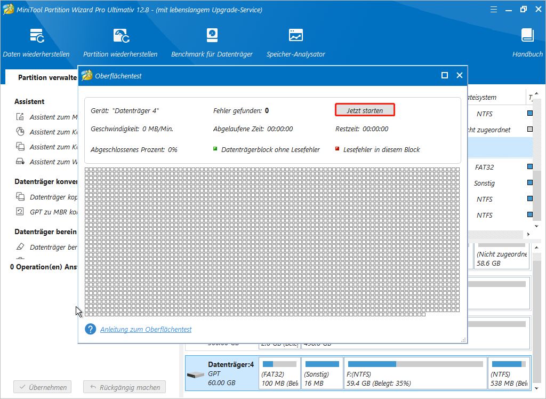Select the Nicht zugeordnet row in list
The height and width of the screenshot is (399, 546).
pyautogui.click(x=500, y=129)
